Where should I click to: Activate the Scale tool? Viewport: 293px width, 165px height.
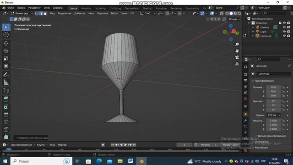(6, 59)
